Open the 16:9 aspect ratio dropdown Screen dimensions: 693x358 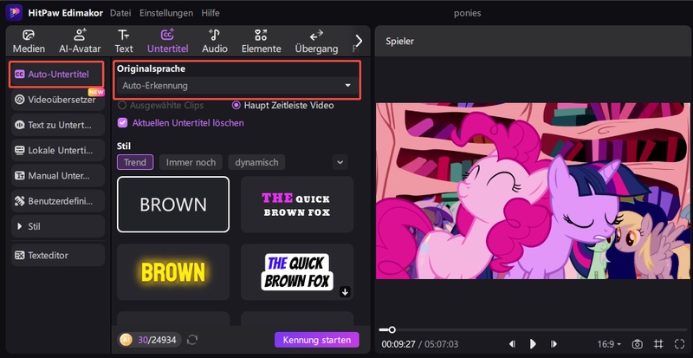609,344
